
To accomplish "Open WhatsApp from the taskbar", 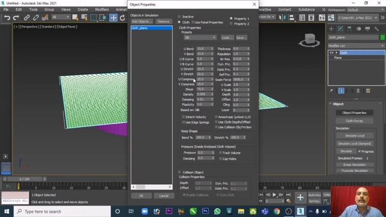I will click(217, 212).
